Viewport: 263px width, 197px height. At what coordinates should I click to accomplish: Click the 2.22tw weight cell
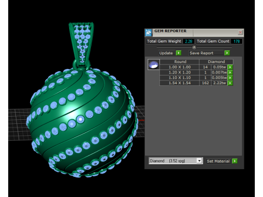[219, 83]
